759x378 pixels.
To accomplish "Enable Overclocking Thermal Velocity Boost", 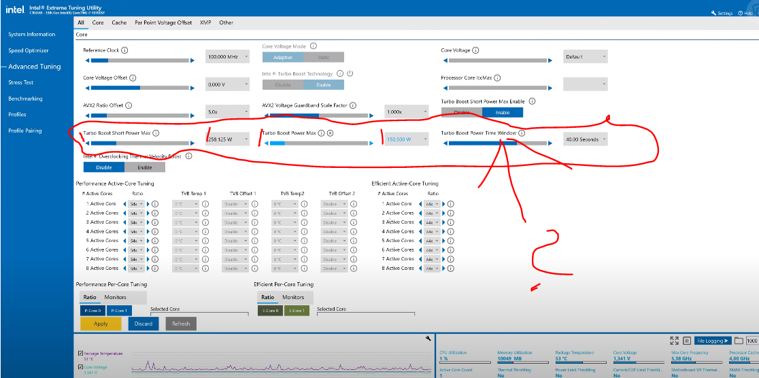I will click(145, 167).
